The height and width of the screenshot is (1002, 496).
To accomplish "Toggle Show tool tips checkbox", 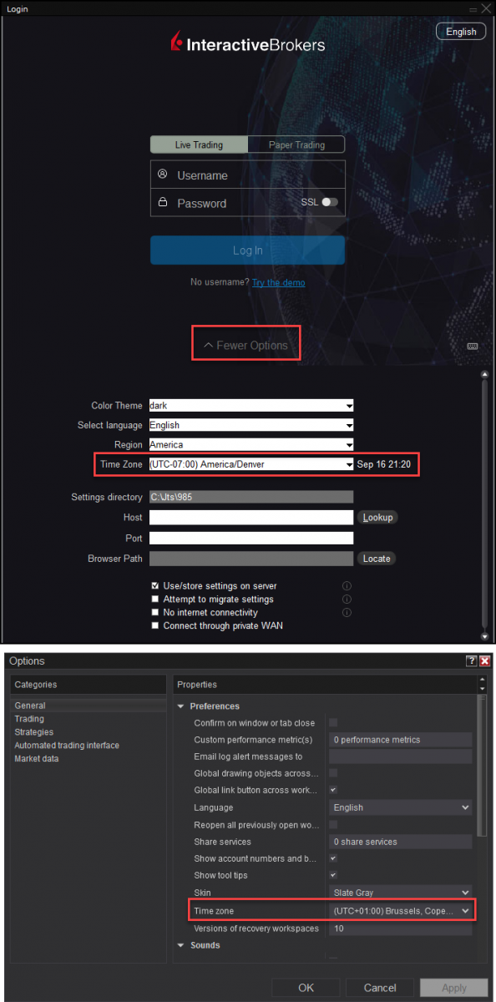I will coord(333,875).
